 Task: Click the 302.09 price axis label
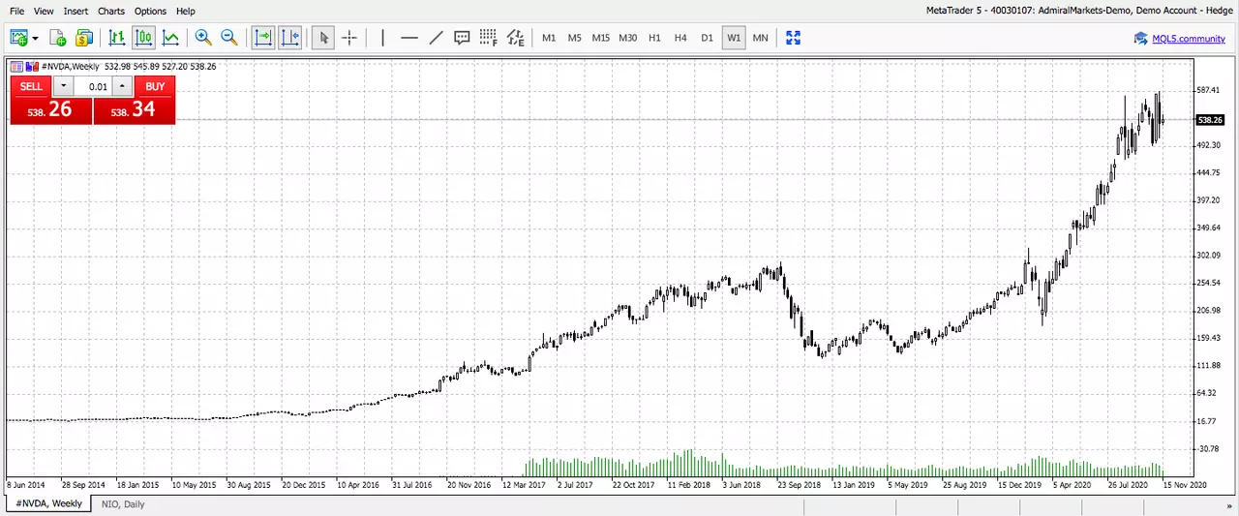click(x=1208, y=256)
